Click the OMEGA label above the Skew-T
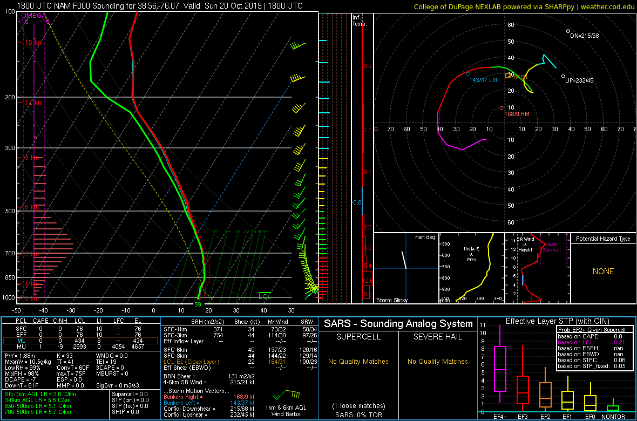Viewport: 637px width, 421px height. coord(33,16)
